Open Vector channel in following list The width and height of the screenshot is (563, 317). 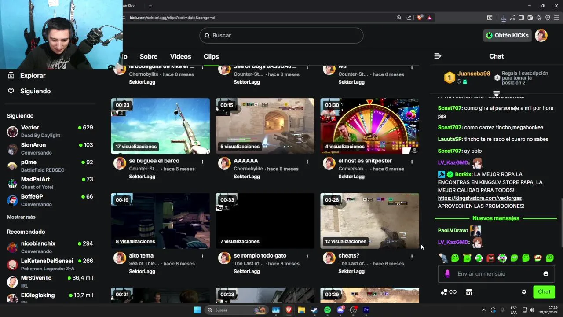pos(50,131)
